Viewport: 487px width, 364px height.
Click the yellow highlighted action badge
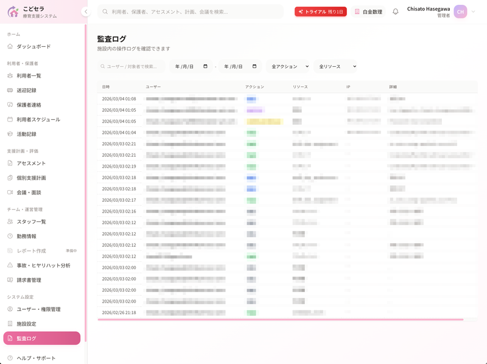click(264, 122)
